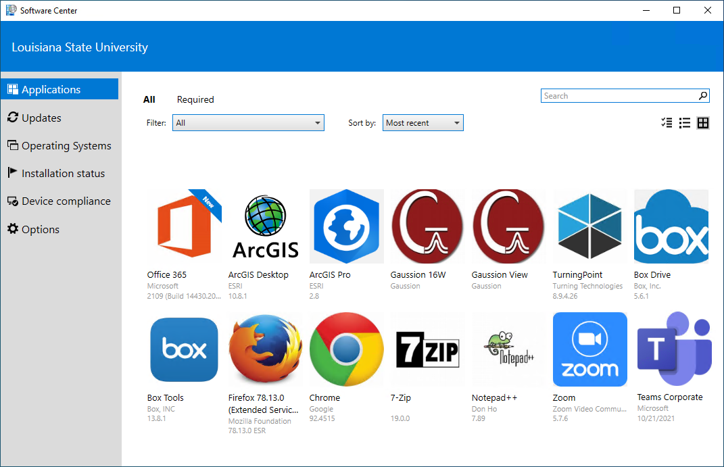Screen dimensions: 724x467
Task: Switch to list view mode
Action: coord(685,123)
